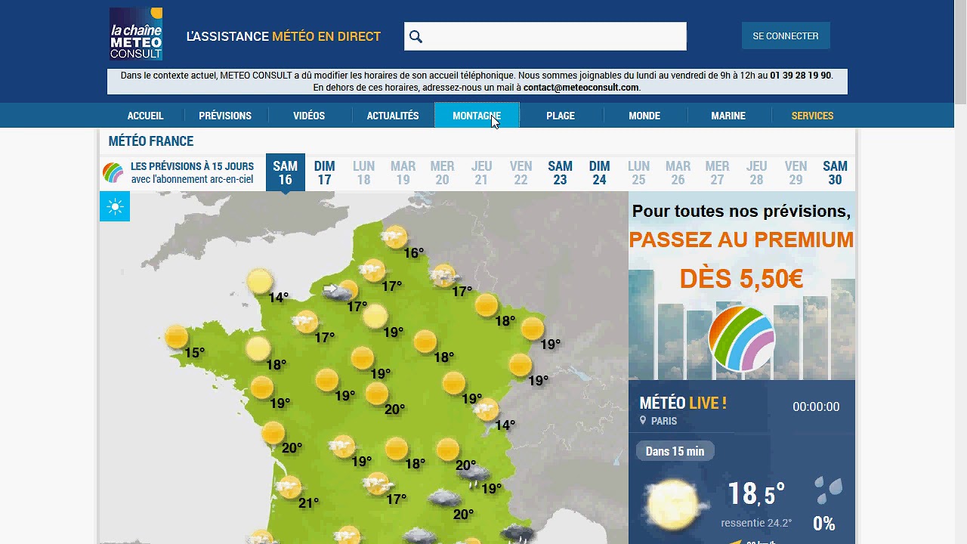
Task: Click the raindrops precipitation icon in Météo Live
Action: click(x=829, y=490)
